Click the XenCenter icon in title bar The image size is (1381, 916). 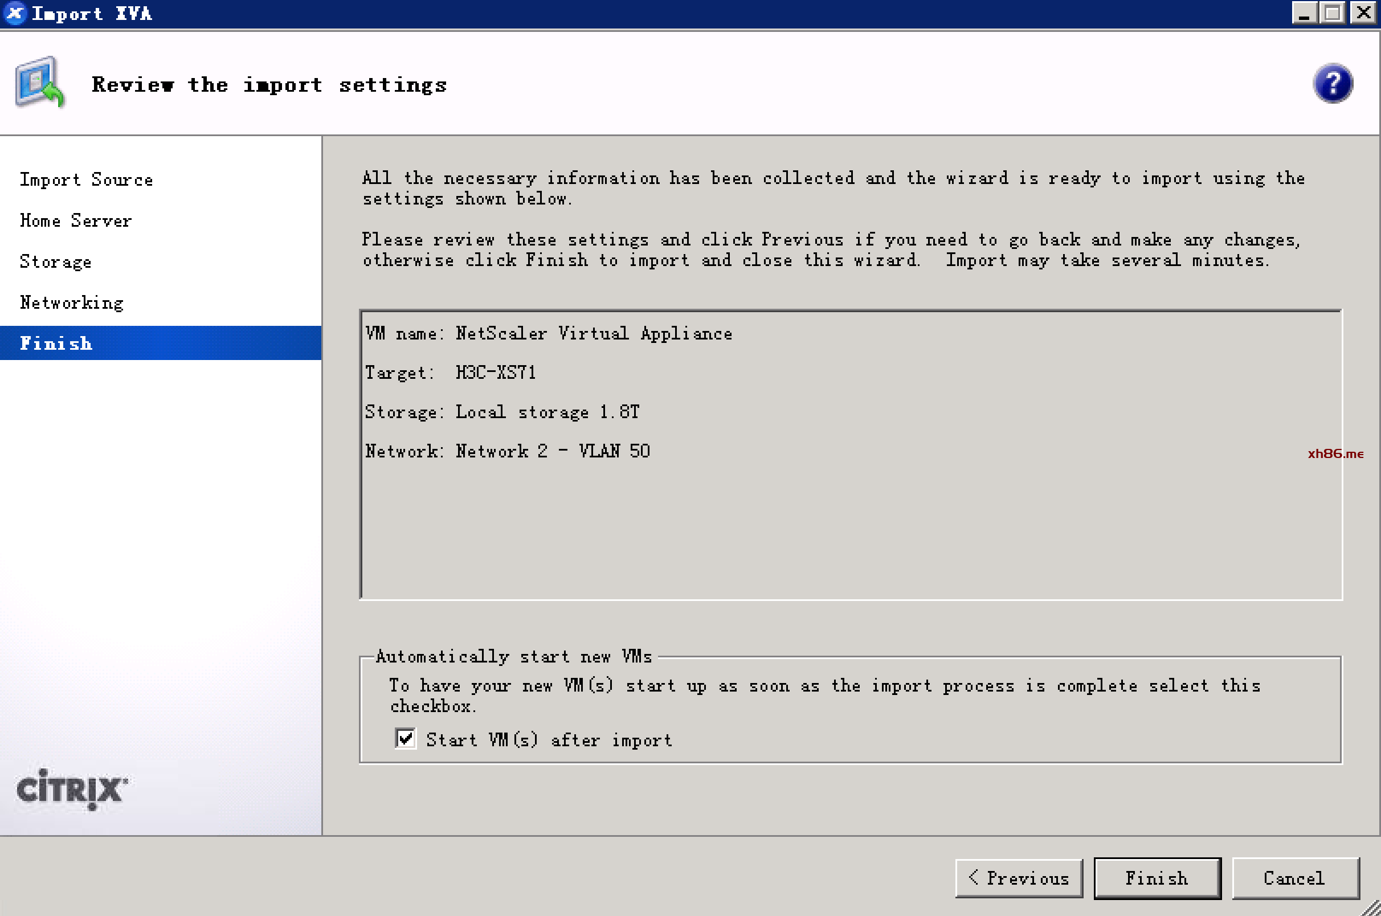click(x=14, y=13)
